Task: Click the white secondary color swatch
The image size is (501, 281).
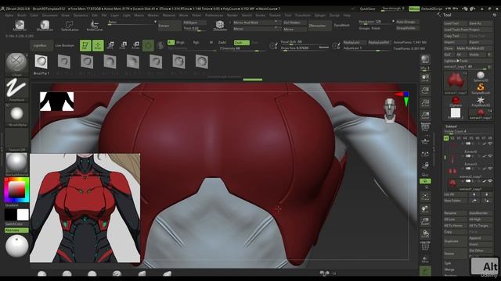Action: pos(23,215)
